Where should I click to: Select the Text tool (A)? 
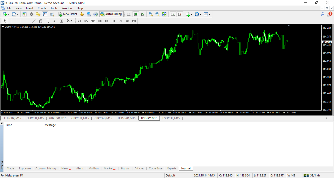[x=54, y=21]
